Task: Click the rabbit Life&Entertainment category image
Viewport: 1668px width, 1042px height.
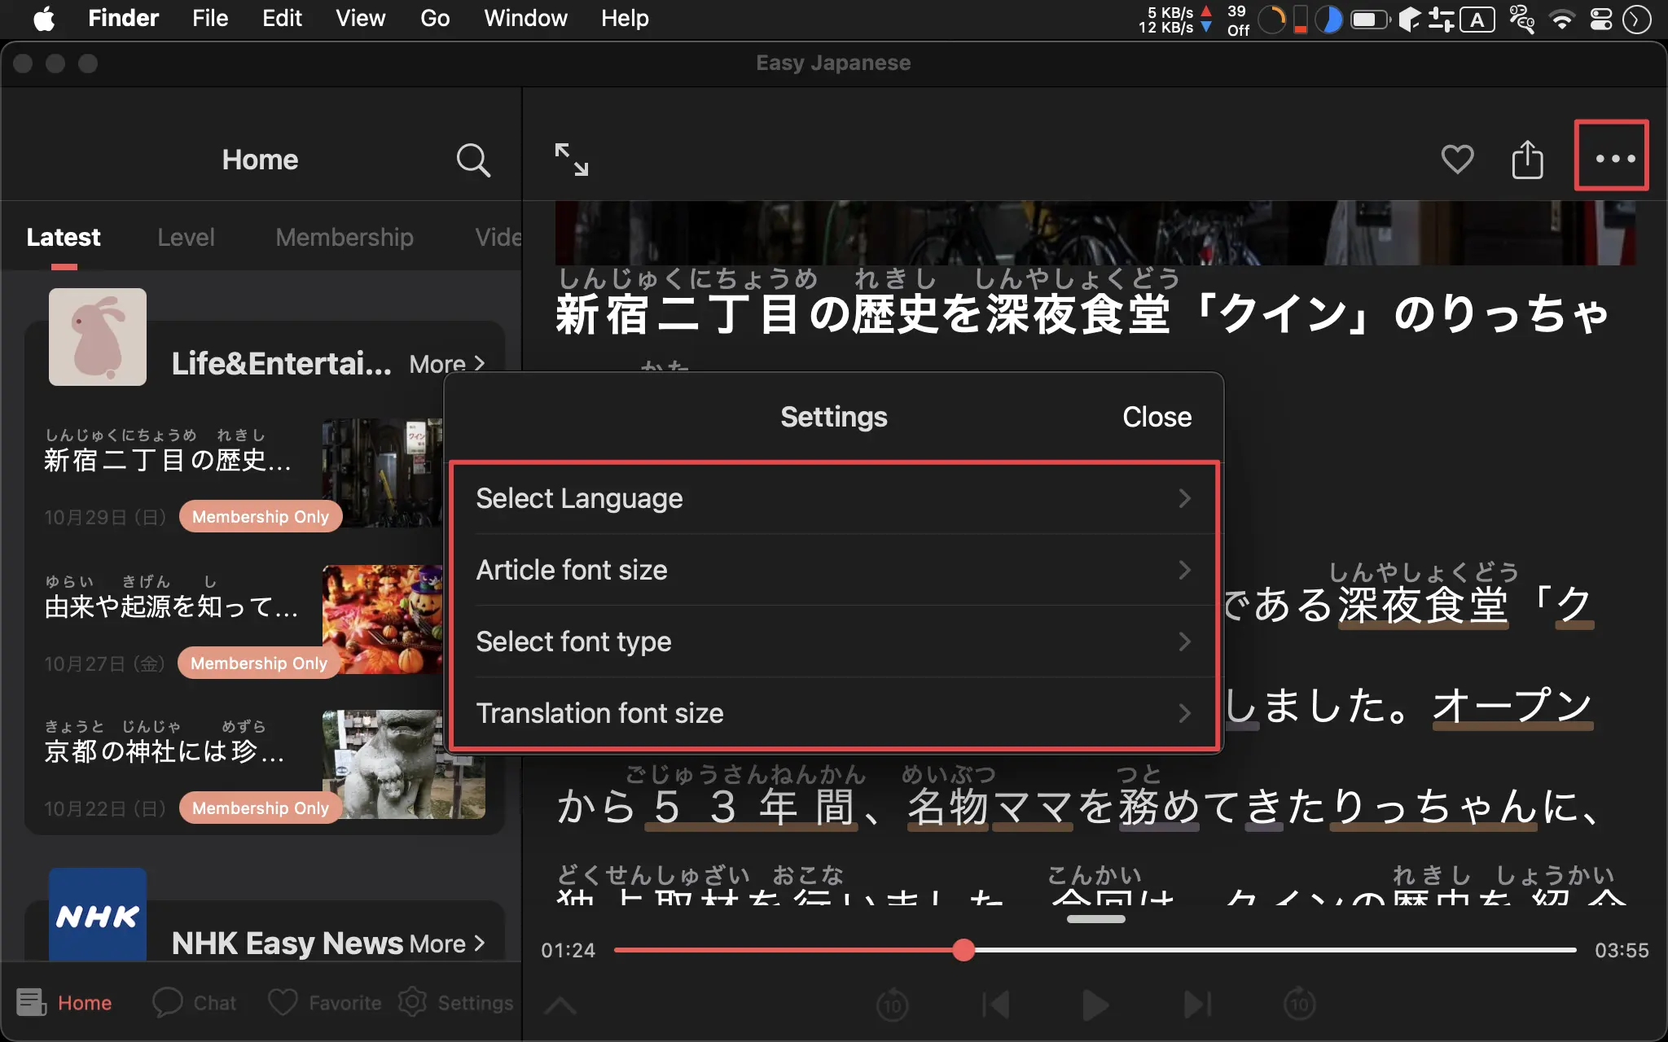Action: coord(98,336)
